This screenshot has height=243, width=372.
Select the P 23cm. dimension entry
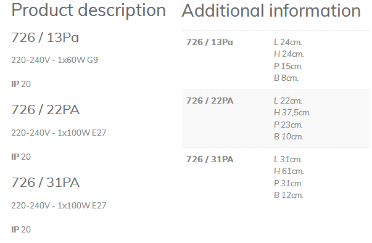pyautogui.click(x=288, y=125)
